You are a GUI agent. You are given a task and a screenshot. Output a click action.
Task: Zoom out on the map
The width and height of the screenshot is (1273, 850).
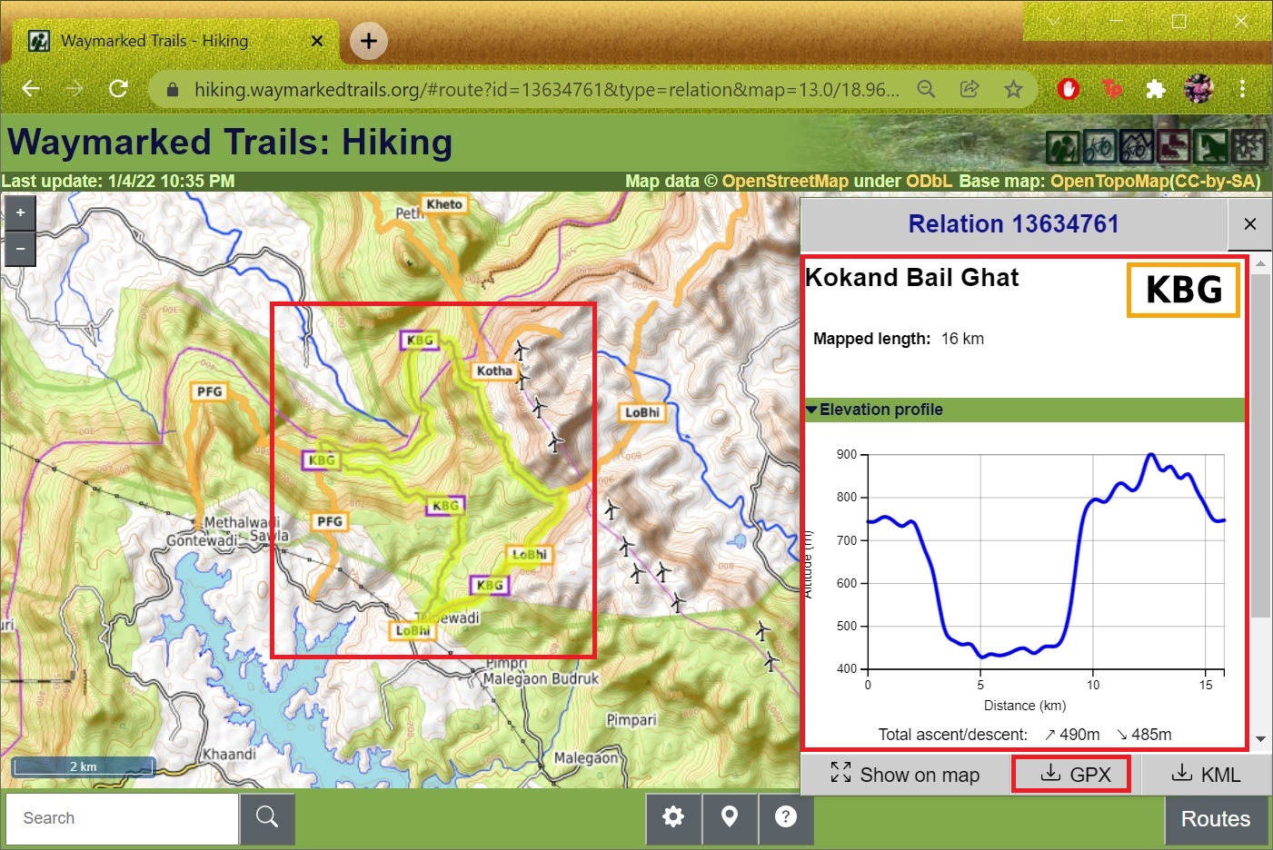(x=20, y=249)
